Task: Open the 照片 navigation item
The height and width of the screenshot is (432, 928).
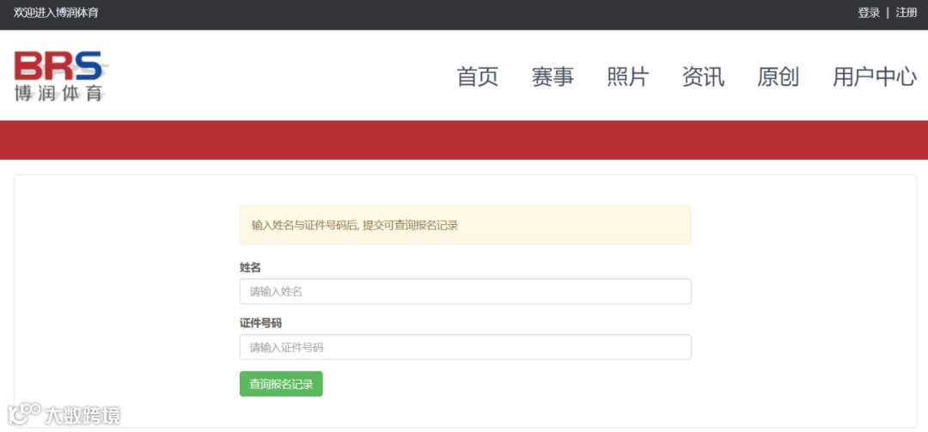Action: (x=628, y=77)
